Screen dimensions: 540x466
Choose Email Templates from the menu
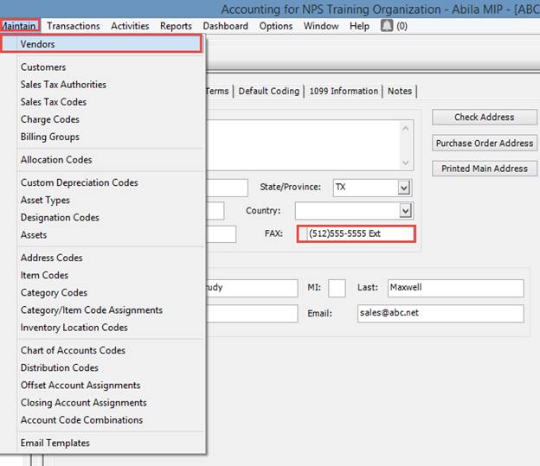coord(55,444)
